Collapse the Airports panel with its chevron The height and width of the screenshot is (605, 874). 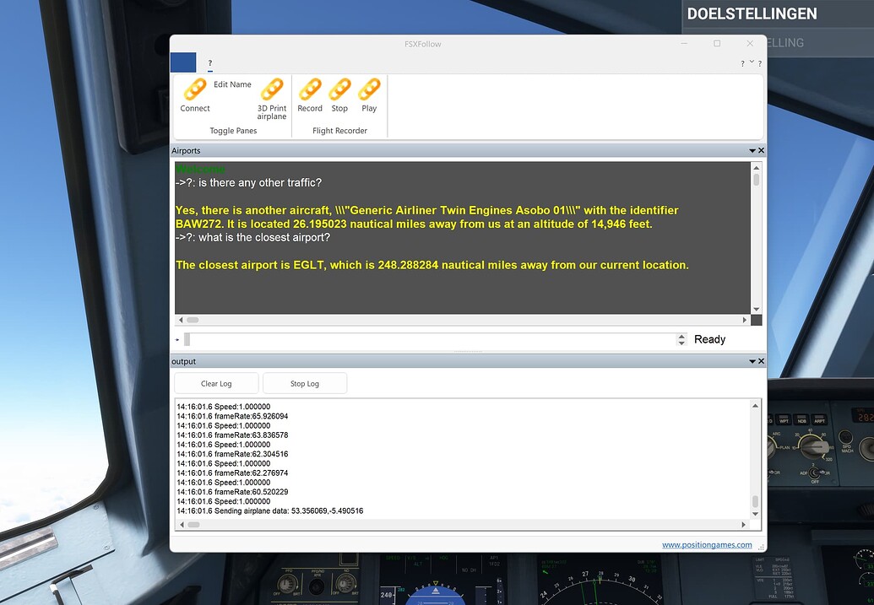click(751, 150)
